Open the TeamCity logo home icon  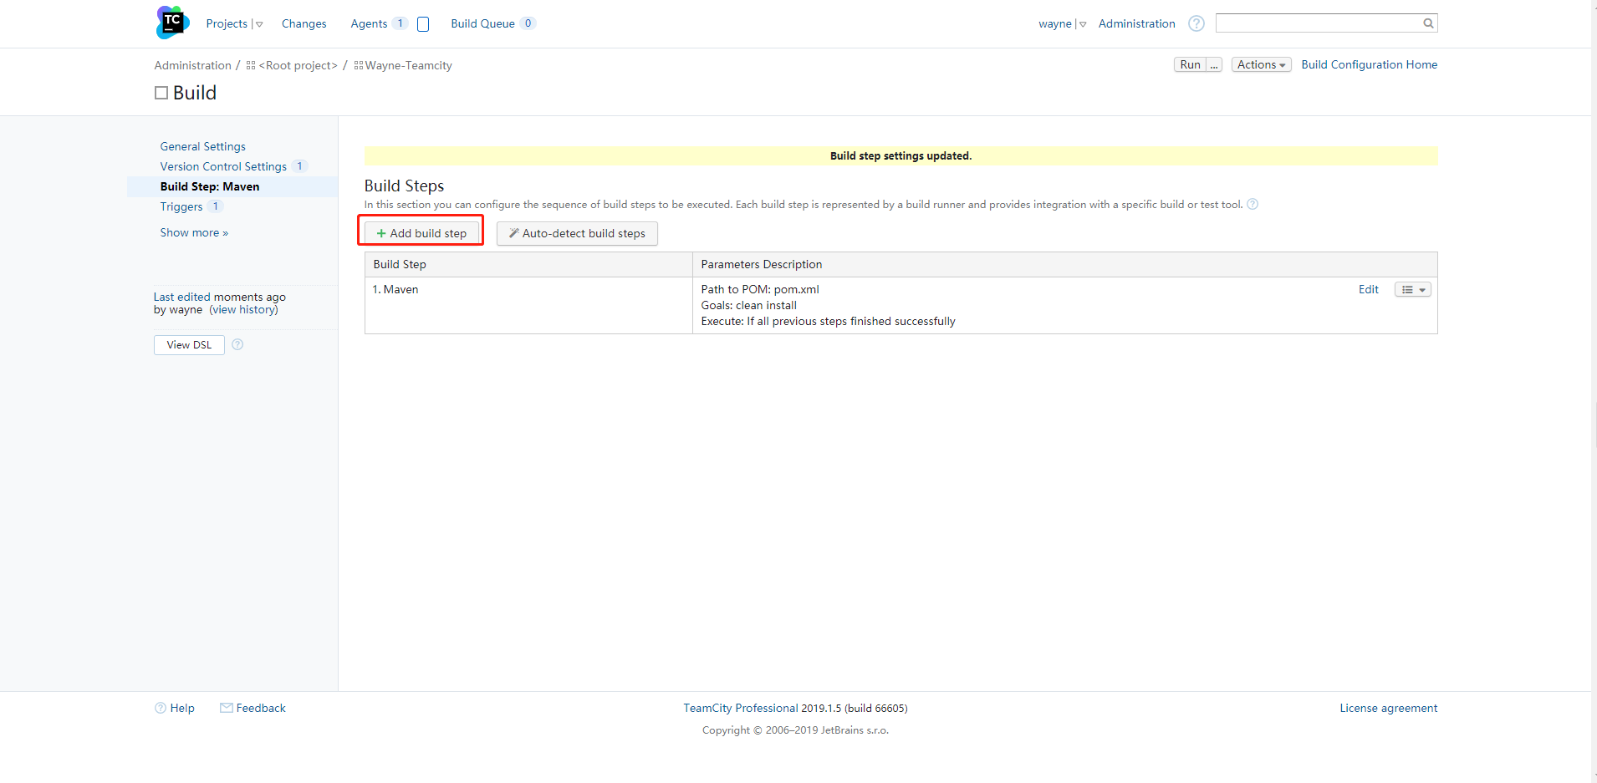[172, 23]
